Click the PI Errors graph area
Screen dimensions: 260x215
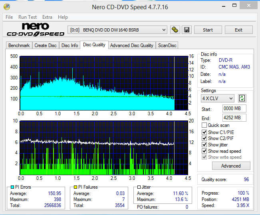pos(104,83)
